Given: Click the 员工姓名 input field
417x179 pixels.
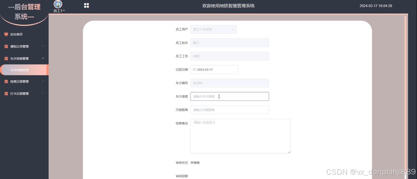Looking at the screenshot, I should 230,43.
